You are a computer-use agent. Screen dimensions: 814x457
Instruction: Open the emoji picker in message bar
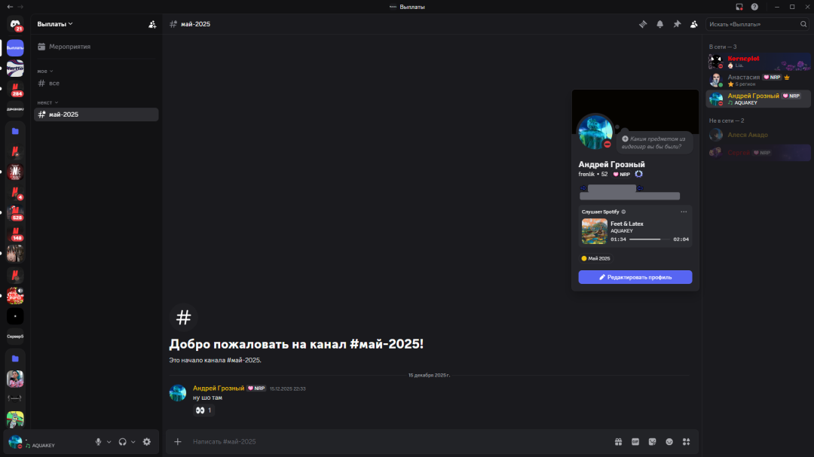(669, 442)
